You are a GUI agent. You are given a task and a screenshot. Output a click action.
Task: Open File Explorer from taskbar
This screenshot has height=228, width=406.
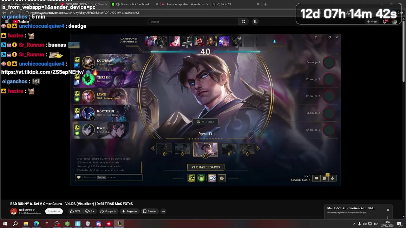[26, 224]
